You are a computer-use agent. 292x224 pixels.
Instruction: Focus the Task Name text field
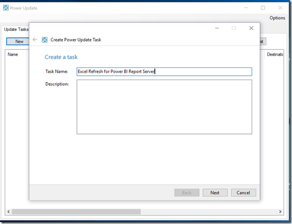tap(164, 71)
